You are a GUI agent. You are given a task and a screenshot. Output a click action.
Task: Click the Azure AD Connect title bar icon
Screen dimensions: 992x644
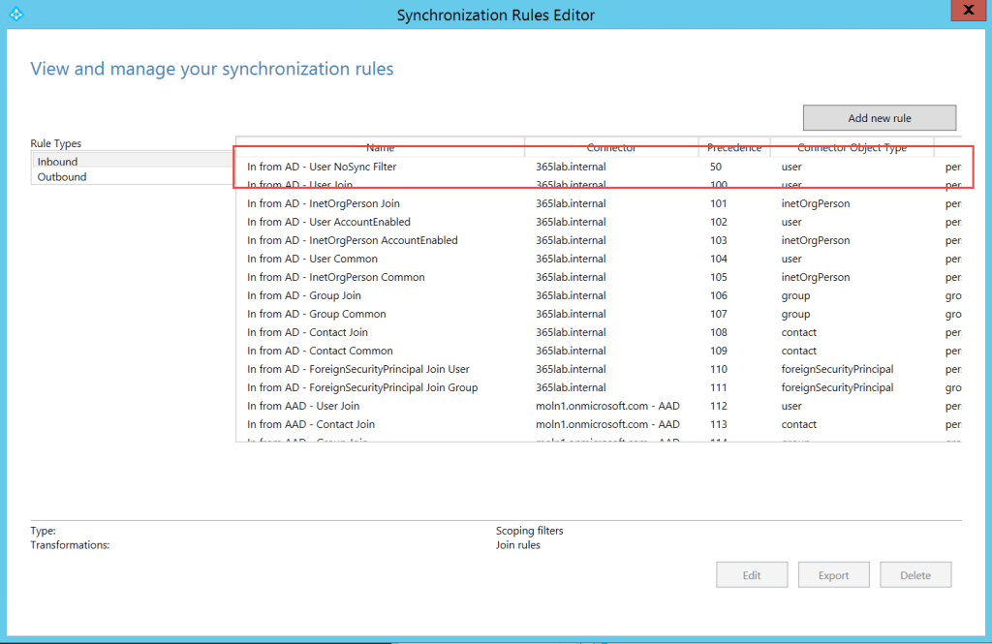point(16,14)
